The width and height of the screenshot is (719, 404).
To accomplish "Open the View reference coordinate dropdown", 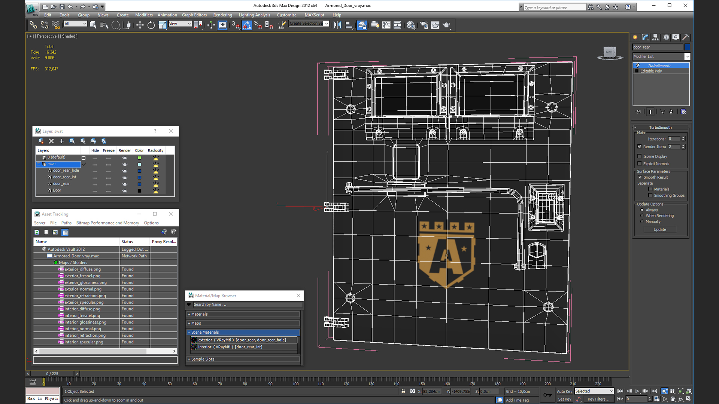I will pyautogui.click(x=180, y=24).
